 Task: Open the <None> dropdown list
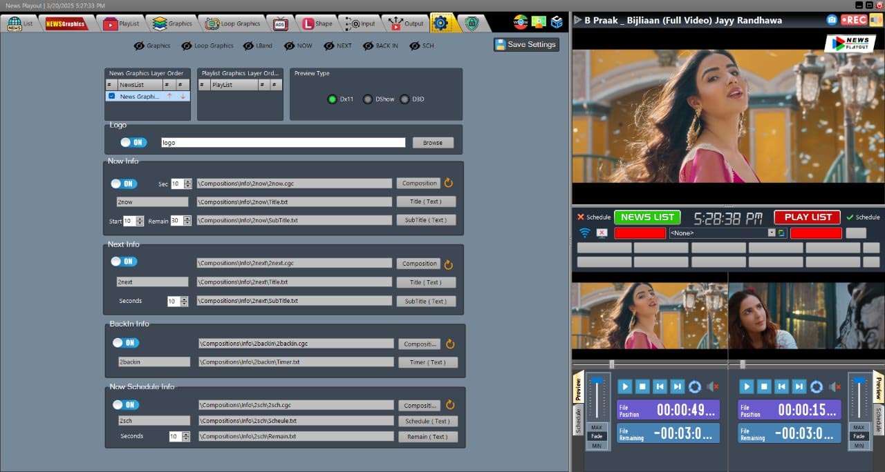pyautogui.click(x=772, y=233)
